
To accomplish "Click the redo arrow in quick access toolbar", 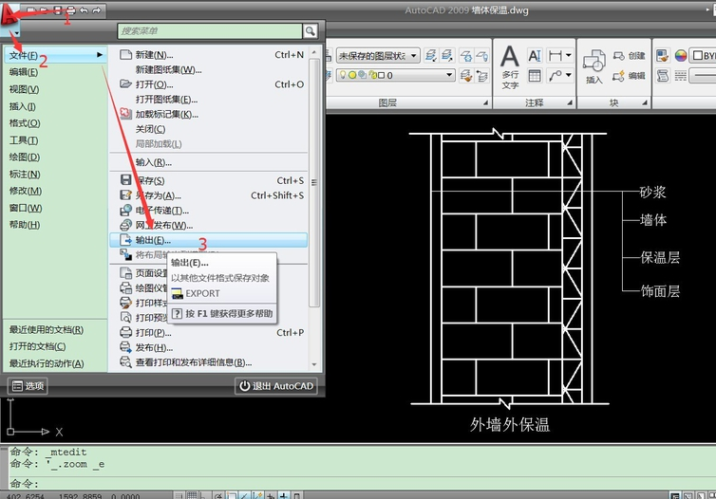I will pos(97,10).
